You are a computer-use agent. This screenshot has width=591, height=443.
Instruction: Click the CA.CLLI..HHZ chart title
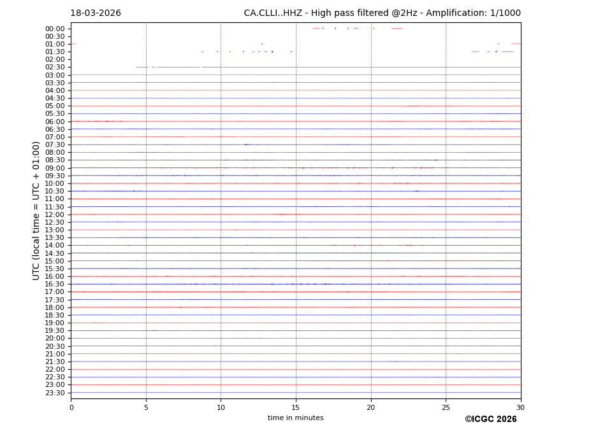click(382, 13)
